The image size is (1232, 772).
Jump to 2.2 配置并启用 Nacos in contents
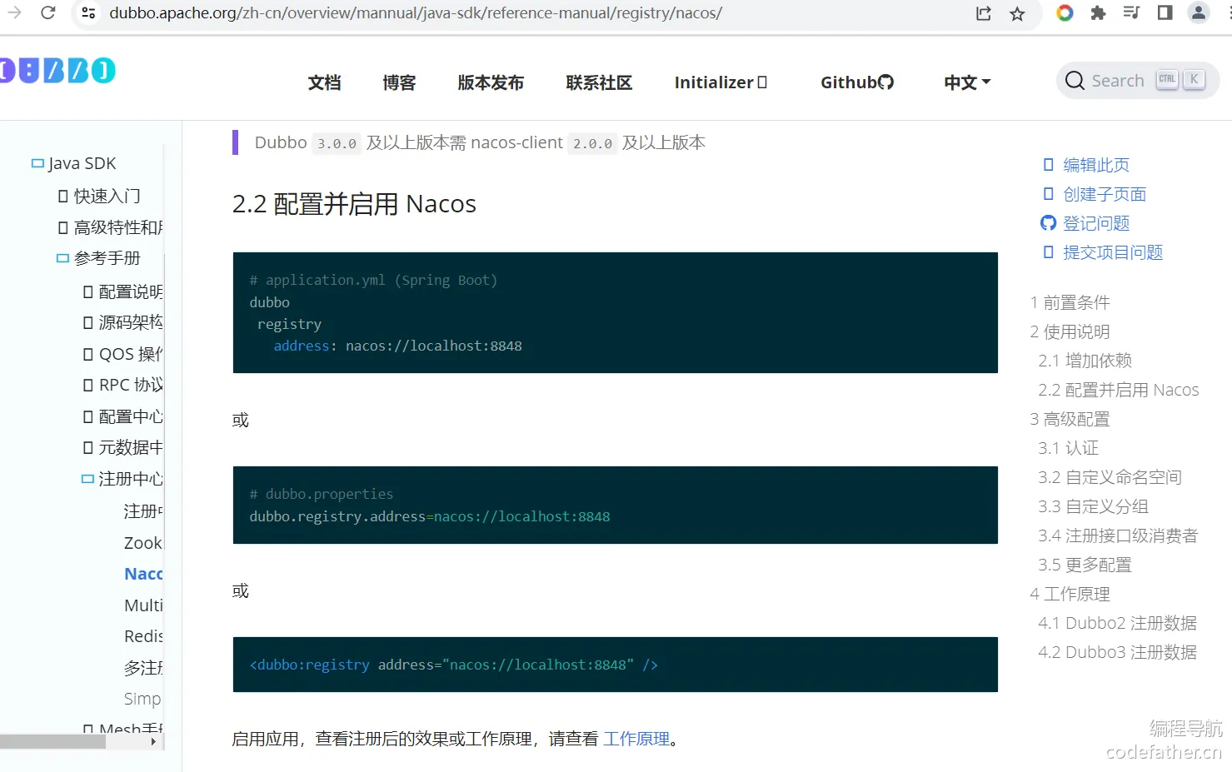1119,390
